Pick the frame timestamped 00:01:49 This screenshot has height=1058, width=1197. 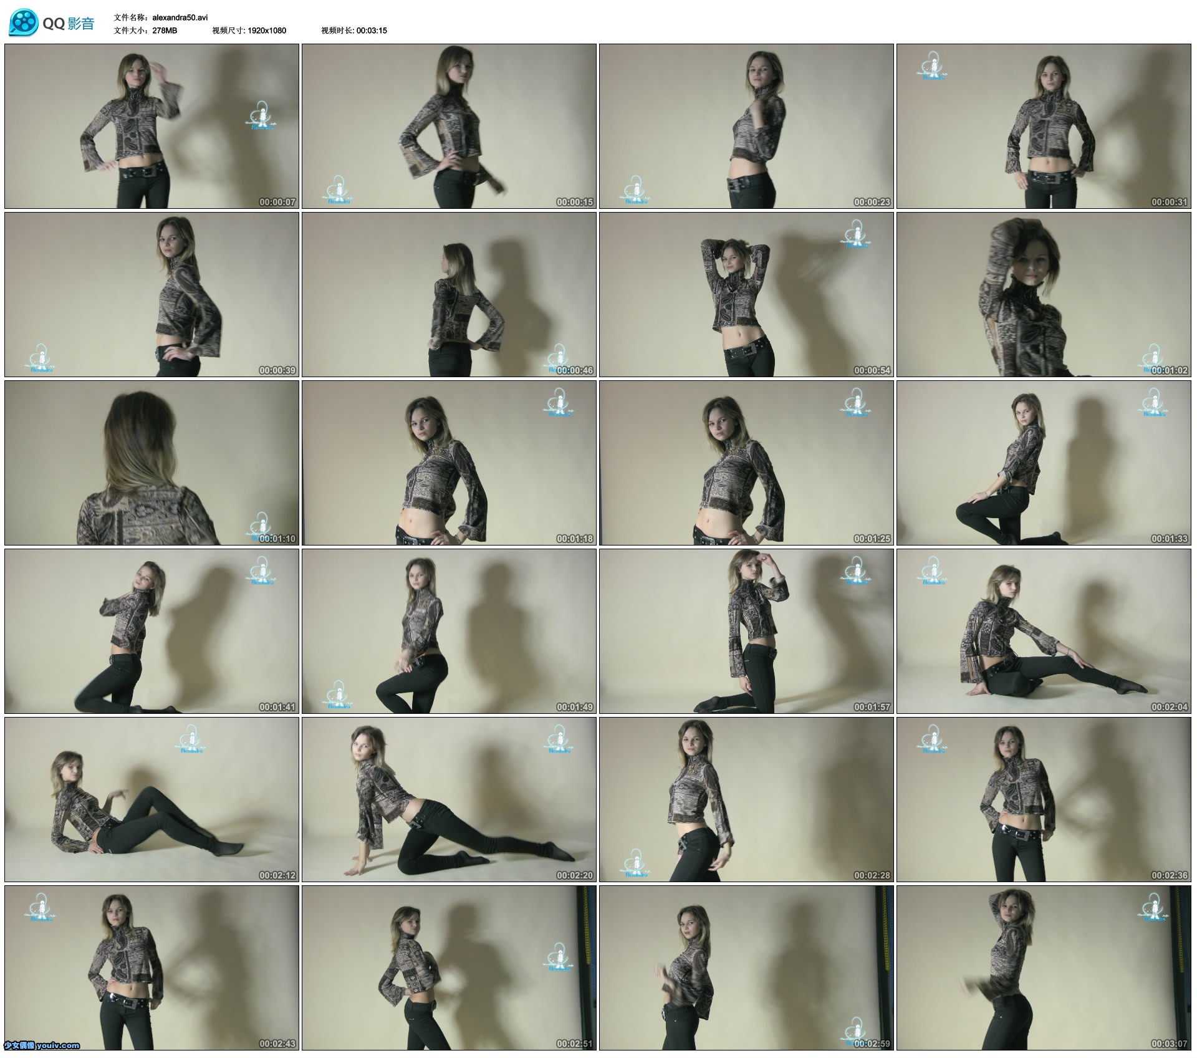(449, 631)
